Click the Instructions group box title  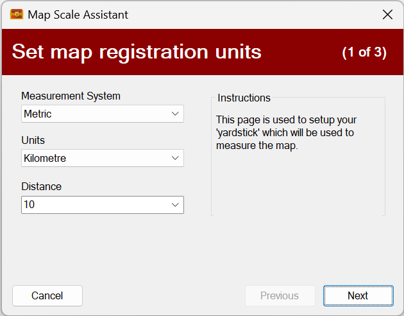[x=244, y=98]
